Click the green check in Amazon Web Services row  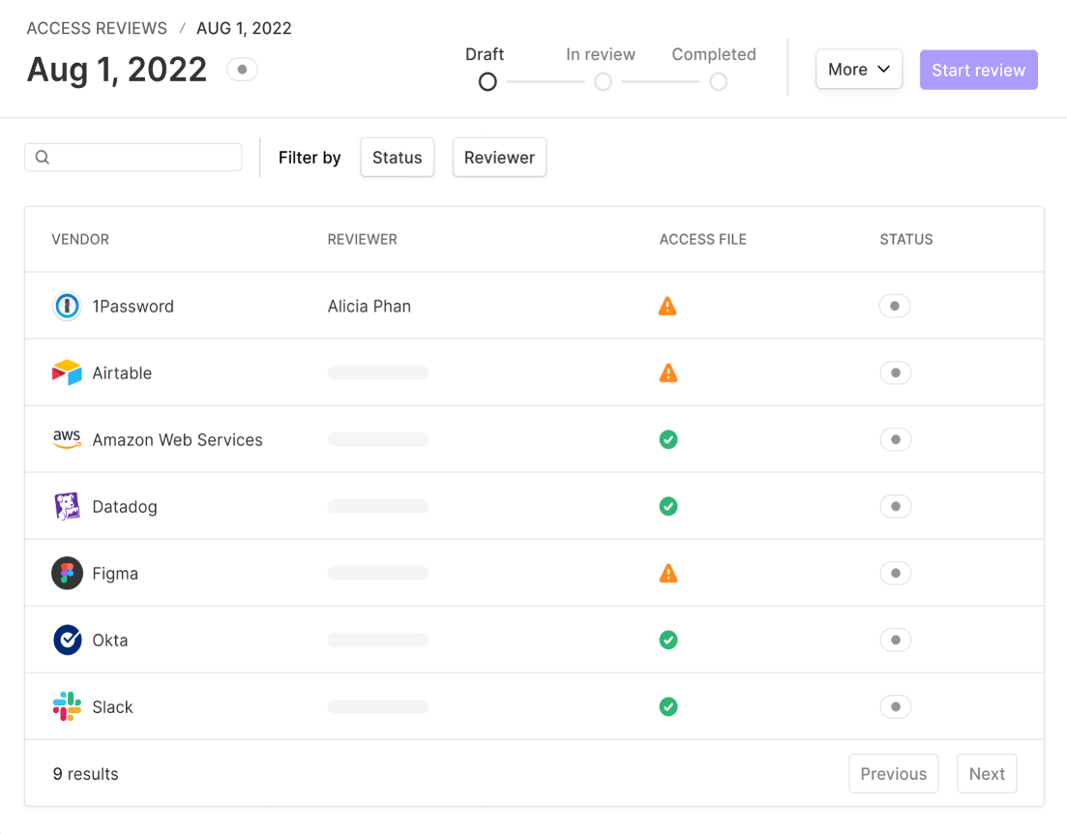[x=668, y=440]
